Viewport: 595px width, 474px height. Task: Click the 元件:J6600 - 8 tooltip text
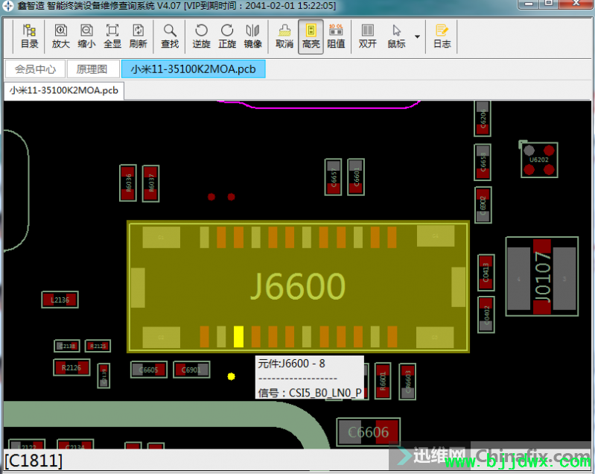coord(291,364)
